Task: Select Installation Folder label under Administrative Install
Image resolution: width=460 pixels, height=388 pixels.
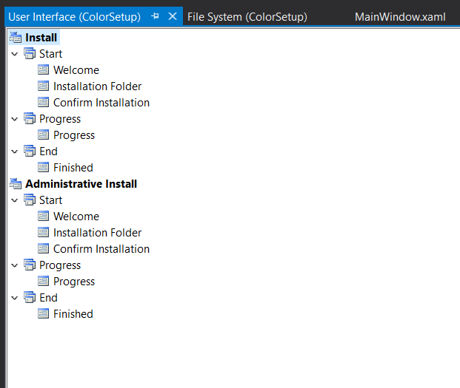Action: [97, 233]
